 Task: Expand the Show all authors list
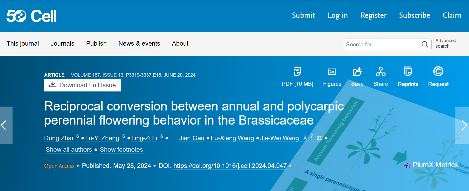(x=69, y=150)
